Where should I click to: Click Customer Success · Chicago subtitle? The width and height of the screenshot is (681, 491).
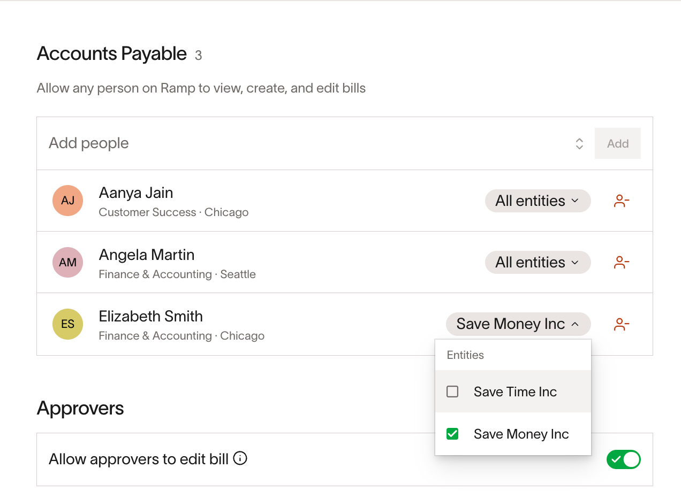173,212
